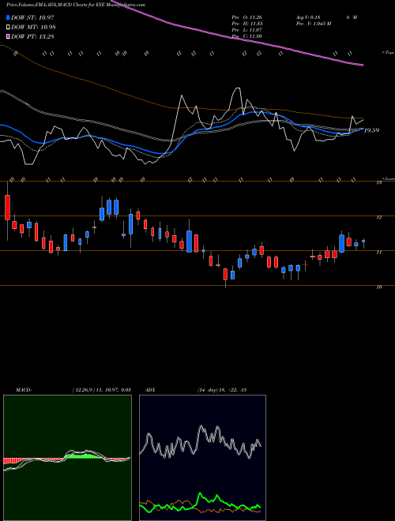Click the 'ADX' panel heading
This screenshot has width=395, height=521.
pyautogui.click(x=151, y=390)
